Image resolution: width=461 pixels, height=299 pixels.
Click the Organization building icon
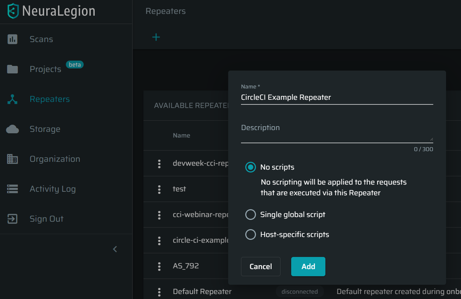point(12,159)
